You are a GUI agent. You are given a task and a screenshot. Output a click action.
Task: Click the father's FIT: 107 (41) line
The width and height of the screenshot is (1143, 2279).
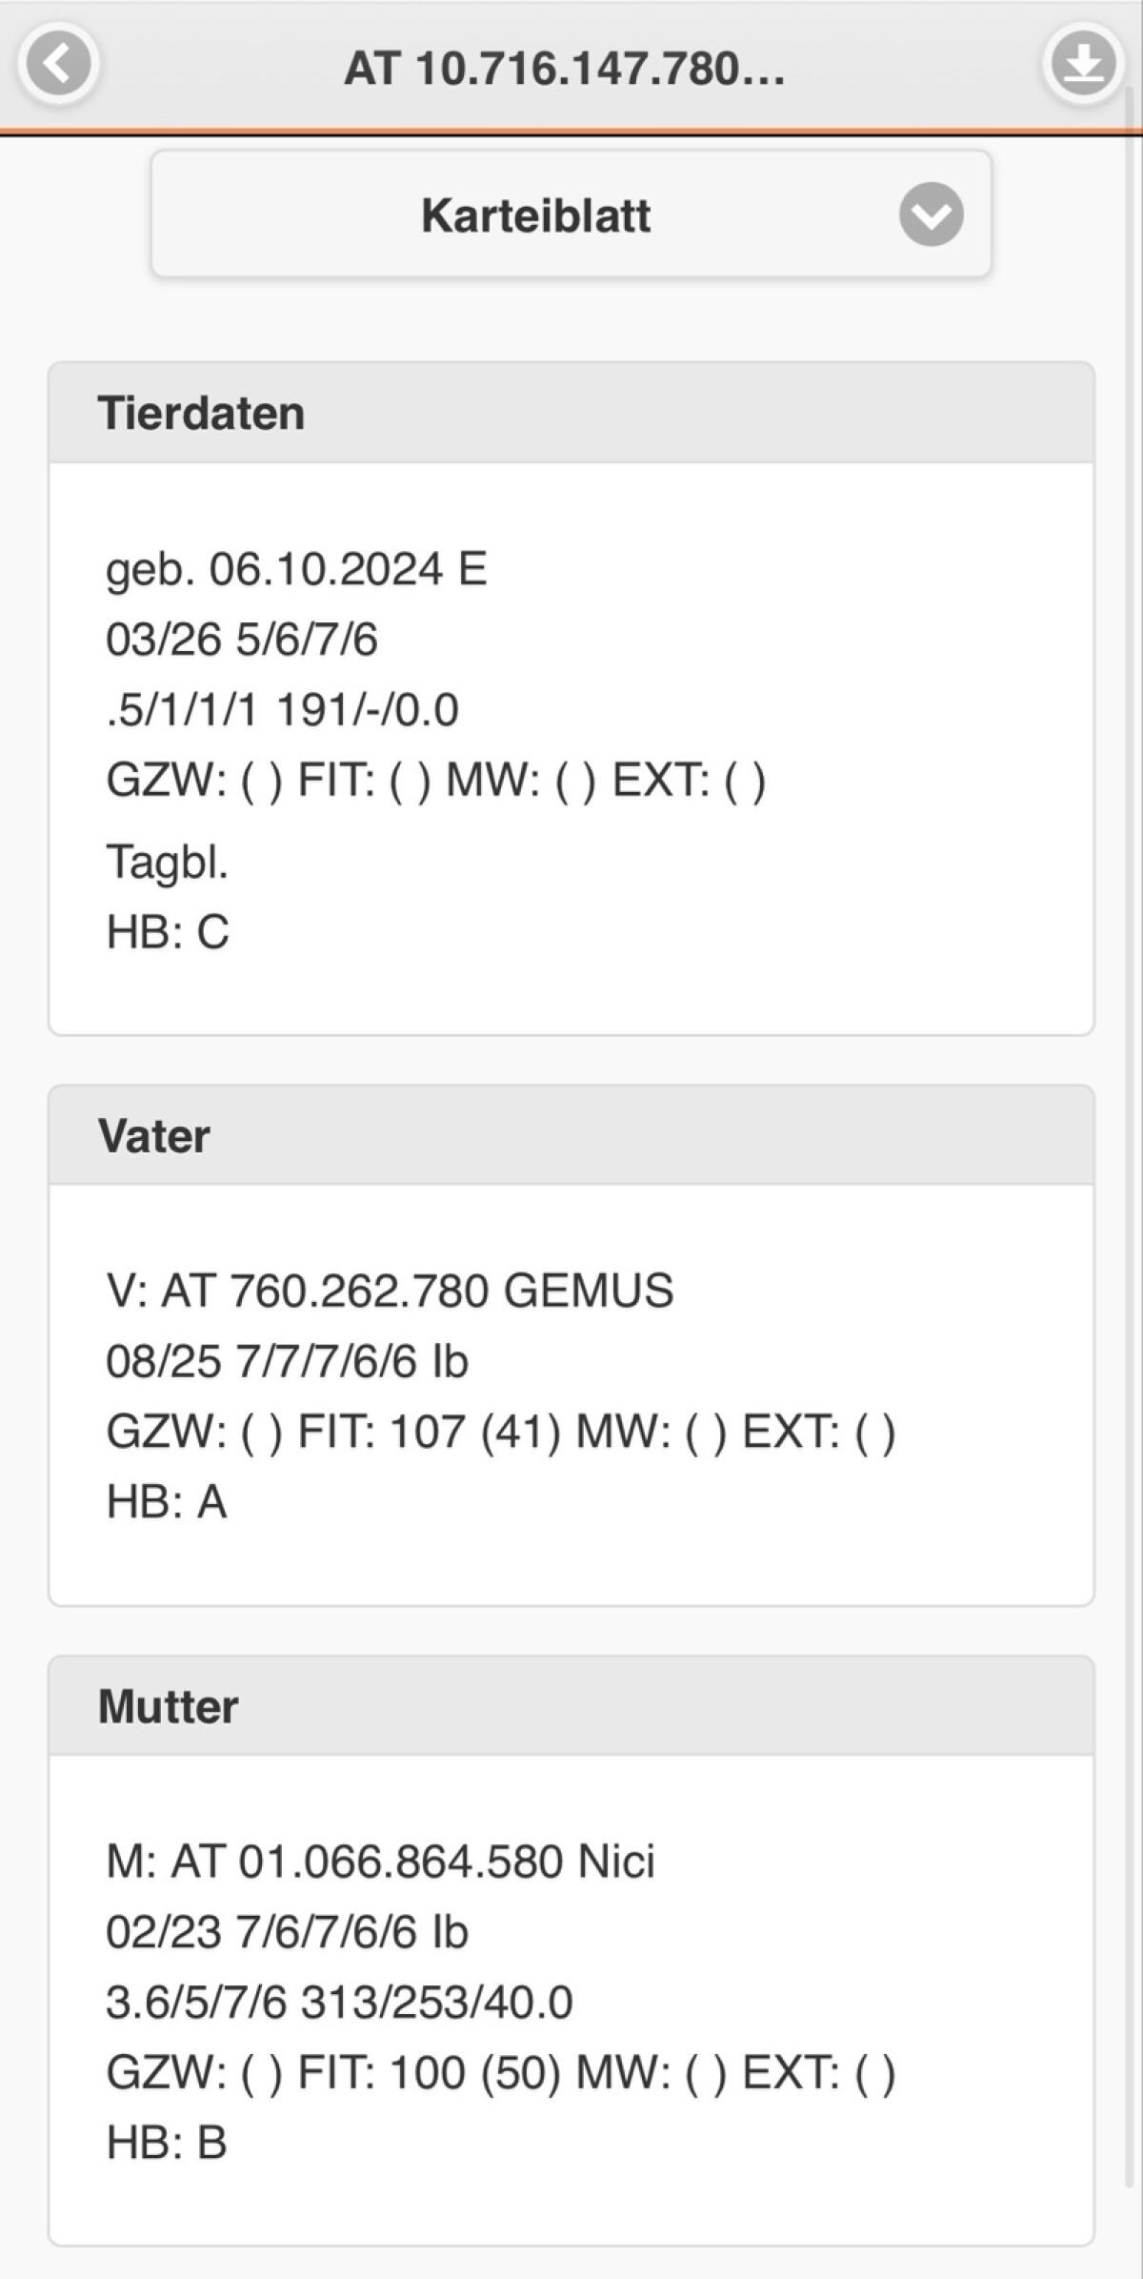pyautogui.click(x=500, y=1432)
